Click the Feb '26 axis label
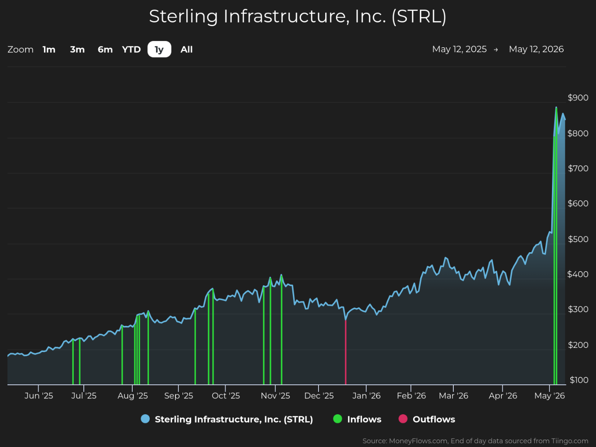The height and width of the screenshot is (447, 596). [x=411, y=396]
